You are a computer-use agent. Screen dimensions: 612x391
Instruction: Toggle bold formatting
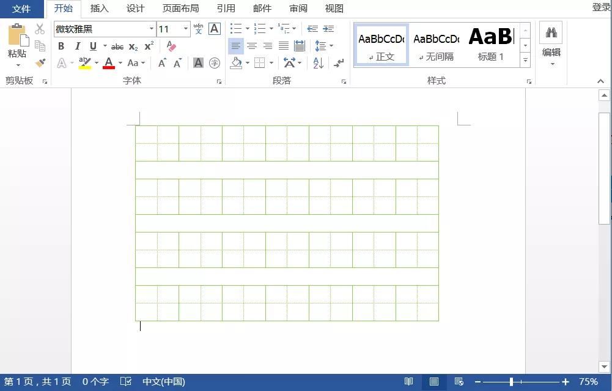[61, 46]
